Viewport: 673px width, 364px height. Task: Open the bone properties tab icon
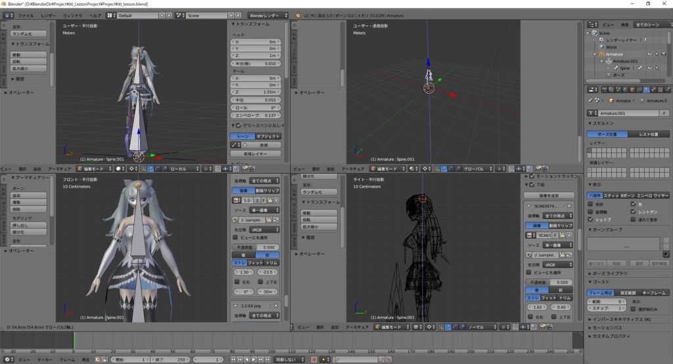(653, 89)
